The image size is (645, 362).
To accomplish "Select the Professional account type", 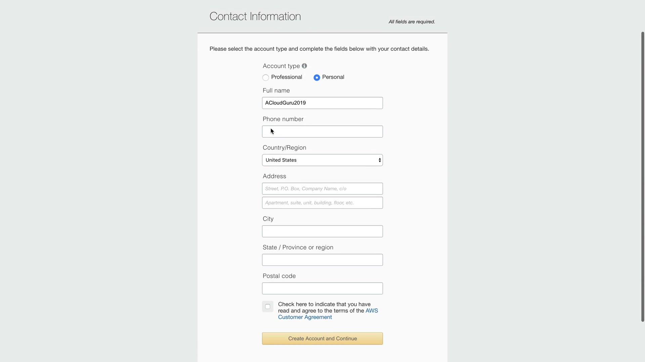I will [266, 78].
